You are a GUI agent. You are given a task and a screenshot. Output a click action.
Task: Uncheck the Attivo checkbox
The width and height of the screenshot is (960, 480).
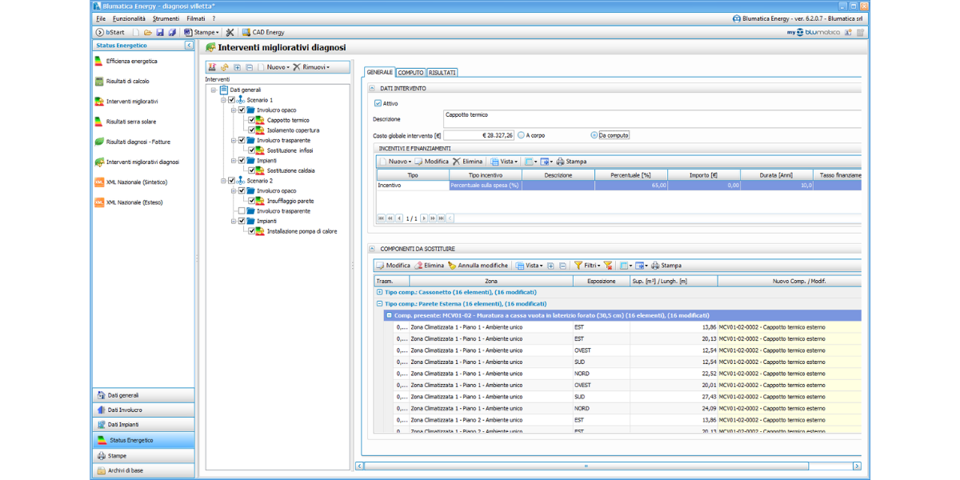[x=378, y=103]
